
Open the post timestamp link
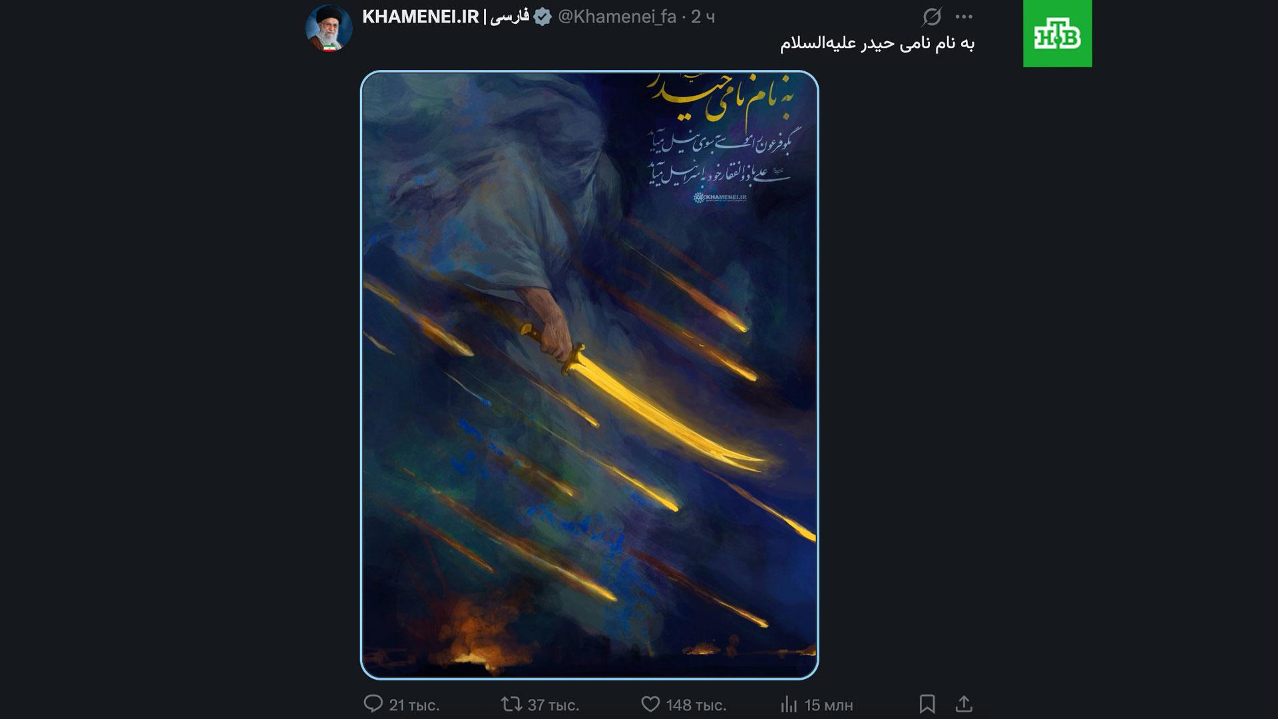(703, 17)
